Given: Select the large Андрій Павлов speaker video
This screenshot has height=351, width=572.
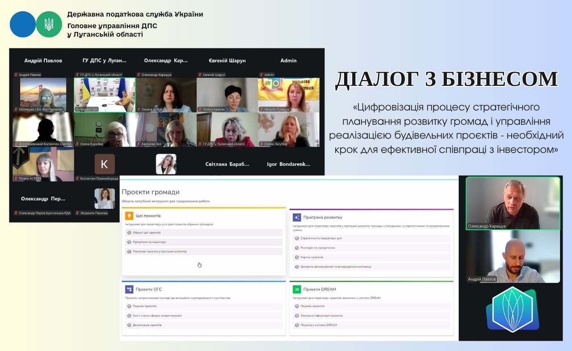Looking at the screenshot, I should point(513,257).
